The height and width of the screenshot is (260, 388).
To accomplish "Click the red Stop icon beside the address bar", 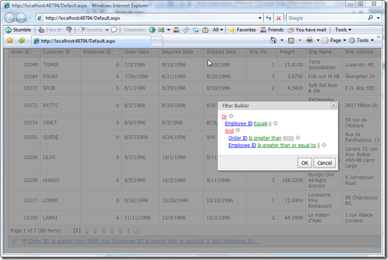I will (x=279, y=18).
